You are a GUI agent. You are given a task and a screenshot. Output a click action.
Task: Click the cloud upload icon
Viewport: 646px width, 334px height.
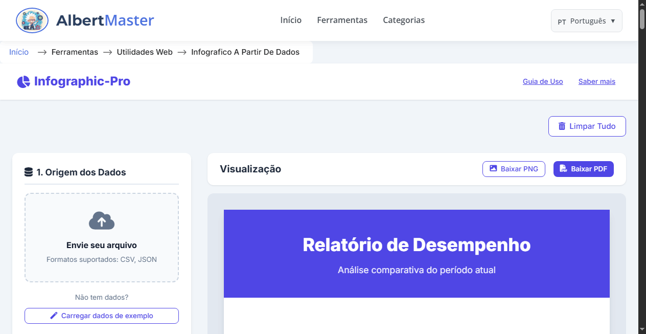click(101, 221)
